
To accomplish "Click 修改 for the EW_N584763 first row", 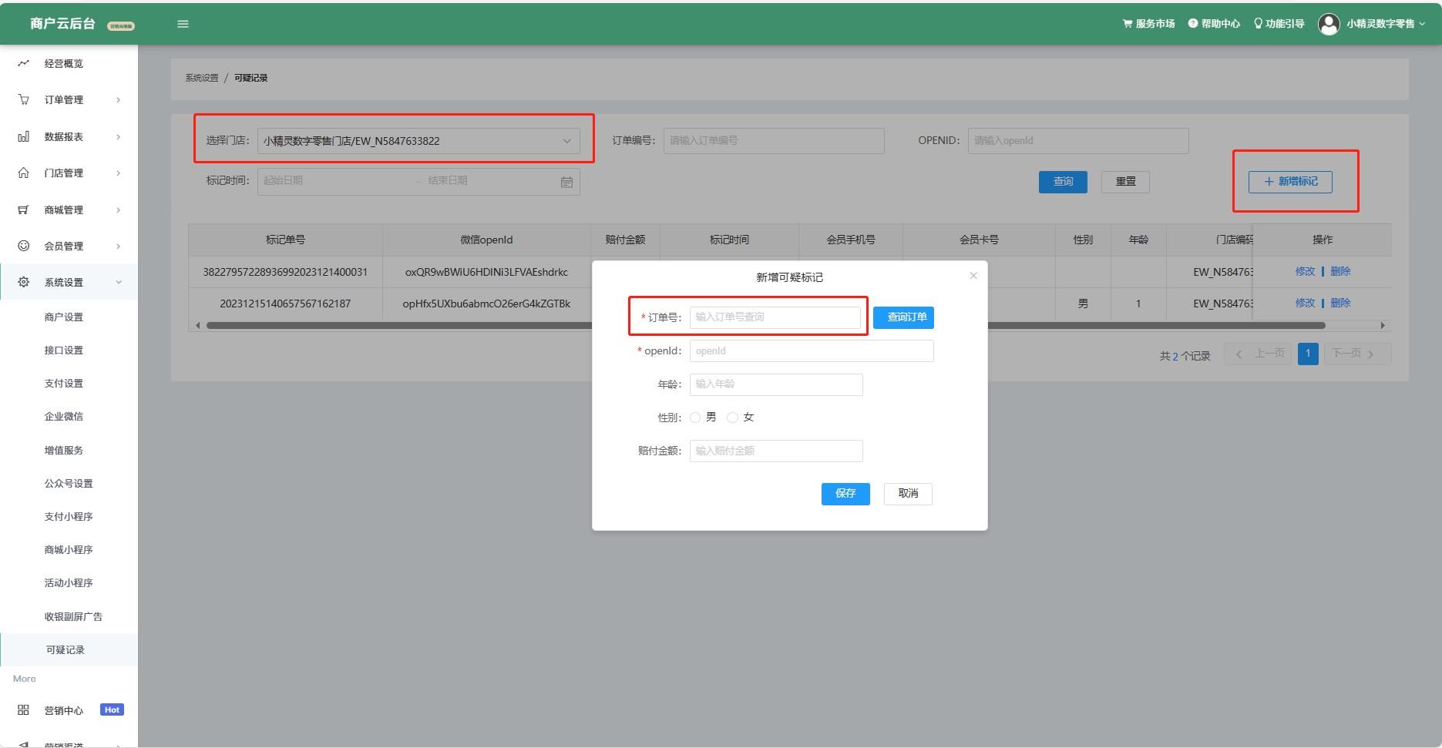I will click(1305, 271).
